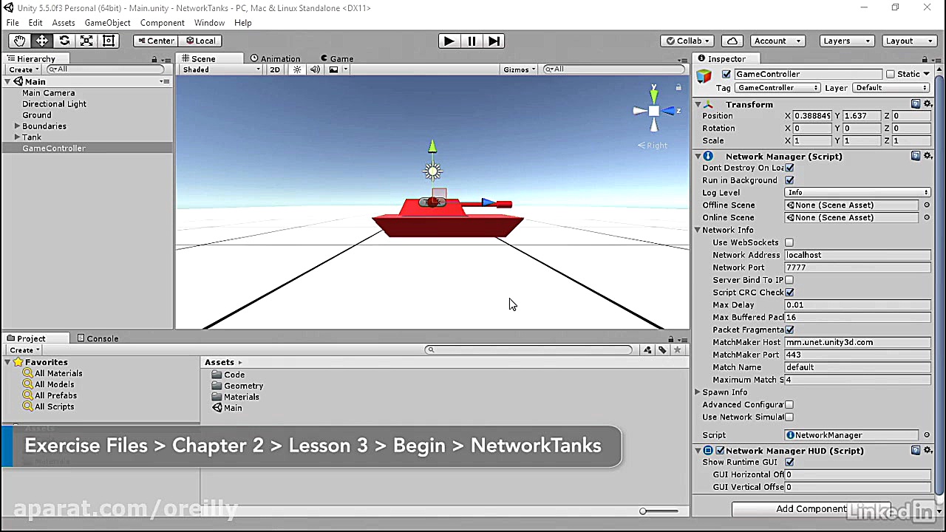
Task: Toggle Center pivot mode button
Action: pyautogui.click(x=155, y=41)
